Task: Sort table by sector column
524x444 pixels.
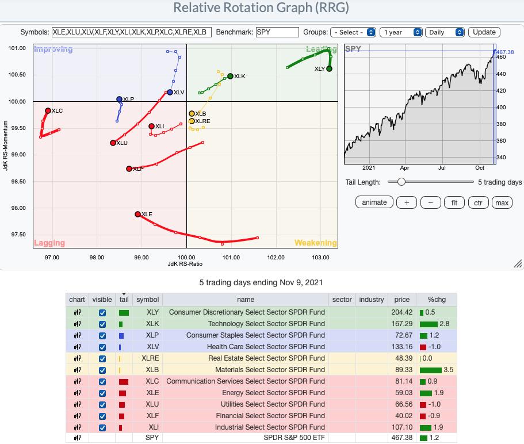Action: click(342, 300)
